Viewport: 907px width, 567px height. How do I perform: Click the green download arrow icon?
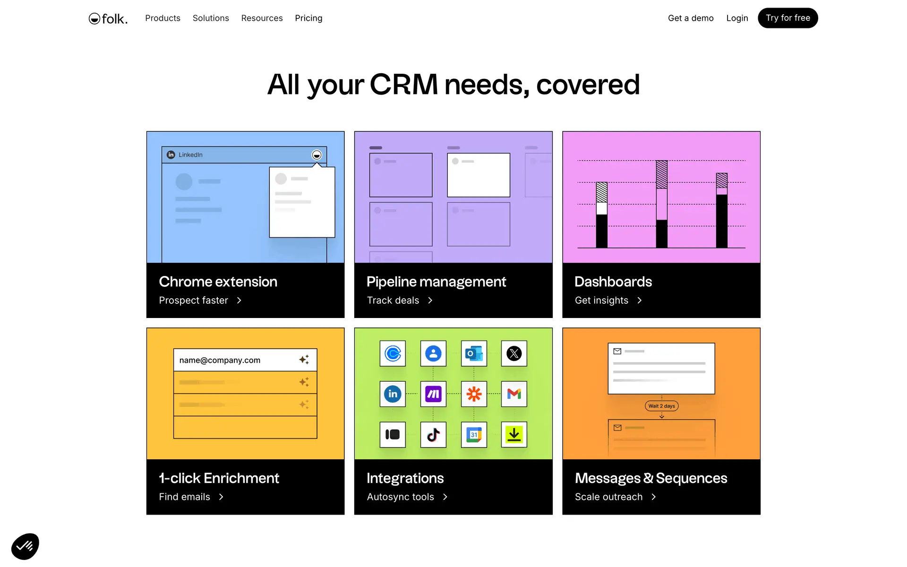click(514, 434)
